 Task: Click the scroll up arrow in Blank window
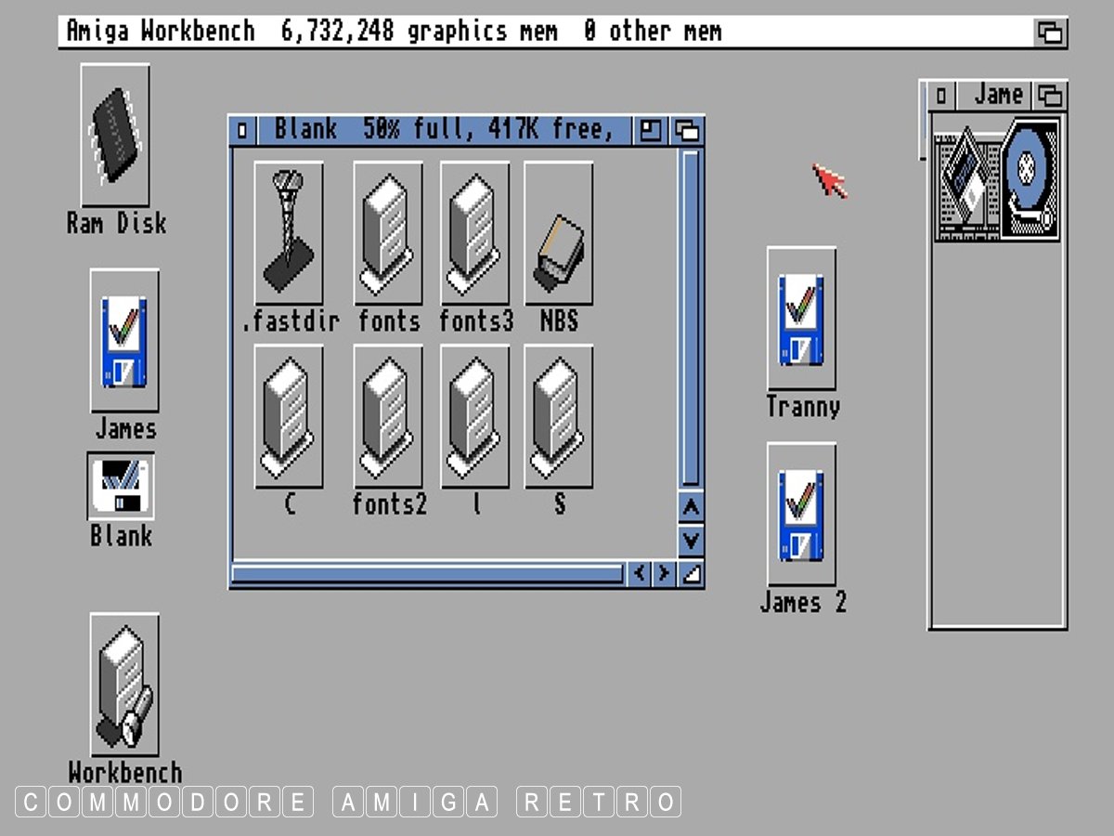pyautogui.click(x=691, y=507)
